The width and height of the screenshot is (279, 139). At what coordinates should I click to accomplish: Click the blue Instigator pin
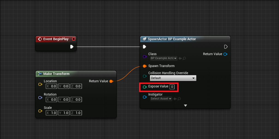(145, 97)
